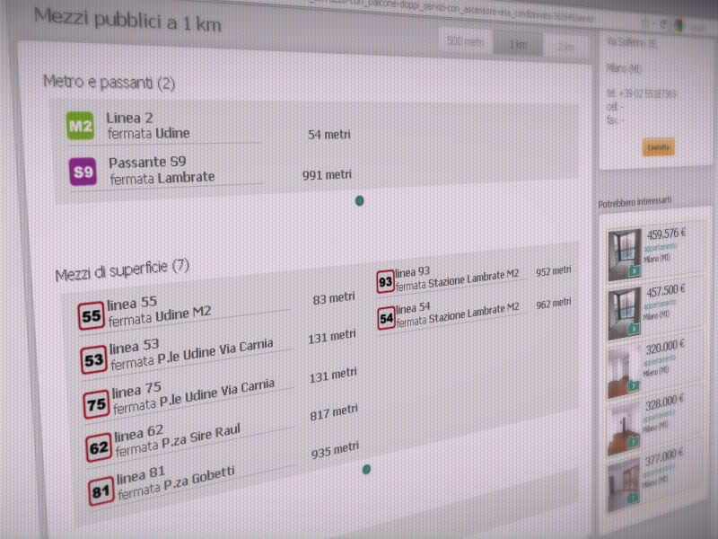Screen dimensions: 718x539
Task: Click the bus line 93 badge
Action: coord(386,282)
